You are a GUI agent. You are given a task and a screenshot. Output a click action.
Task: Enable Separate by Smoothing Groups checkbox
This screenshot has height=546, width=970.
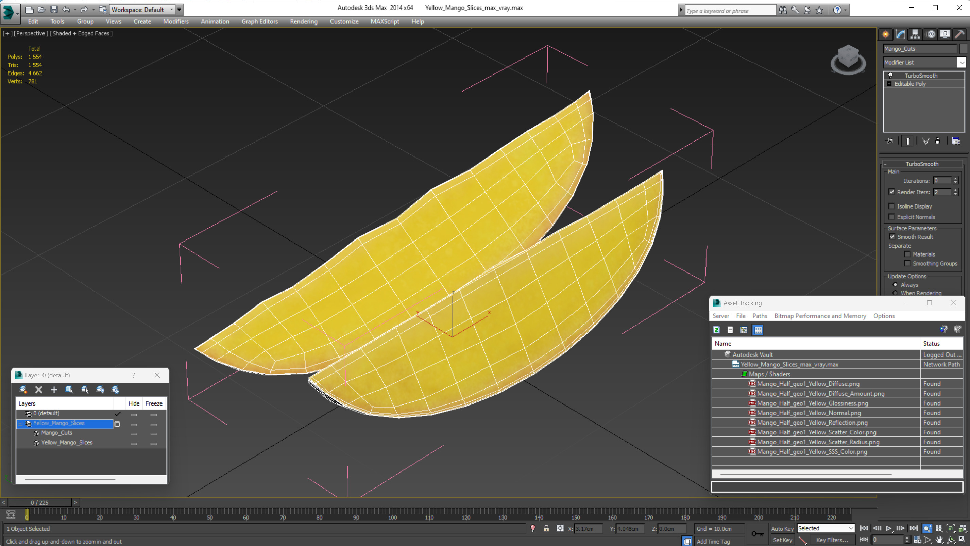click(907, 263)
